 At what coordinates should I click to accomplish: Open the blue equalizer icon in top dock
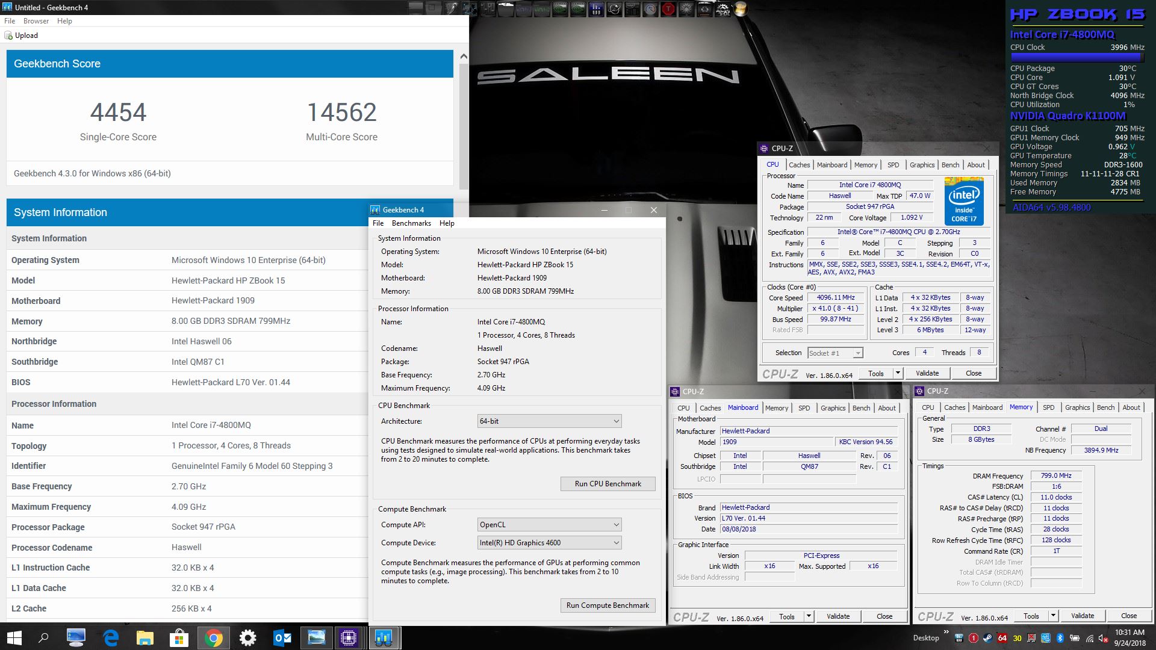[596, 8]
